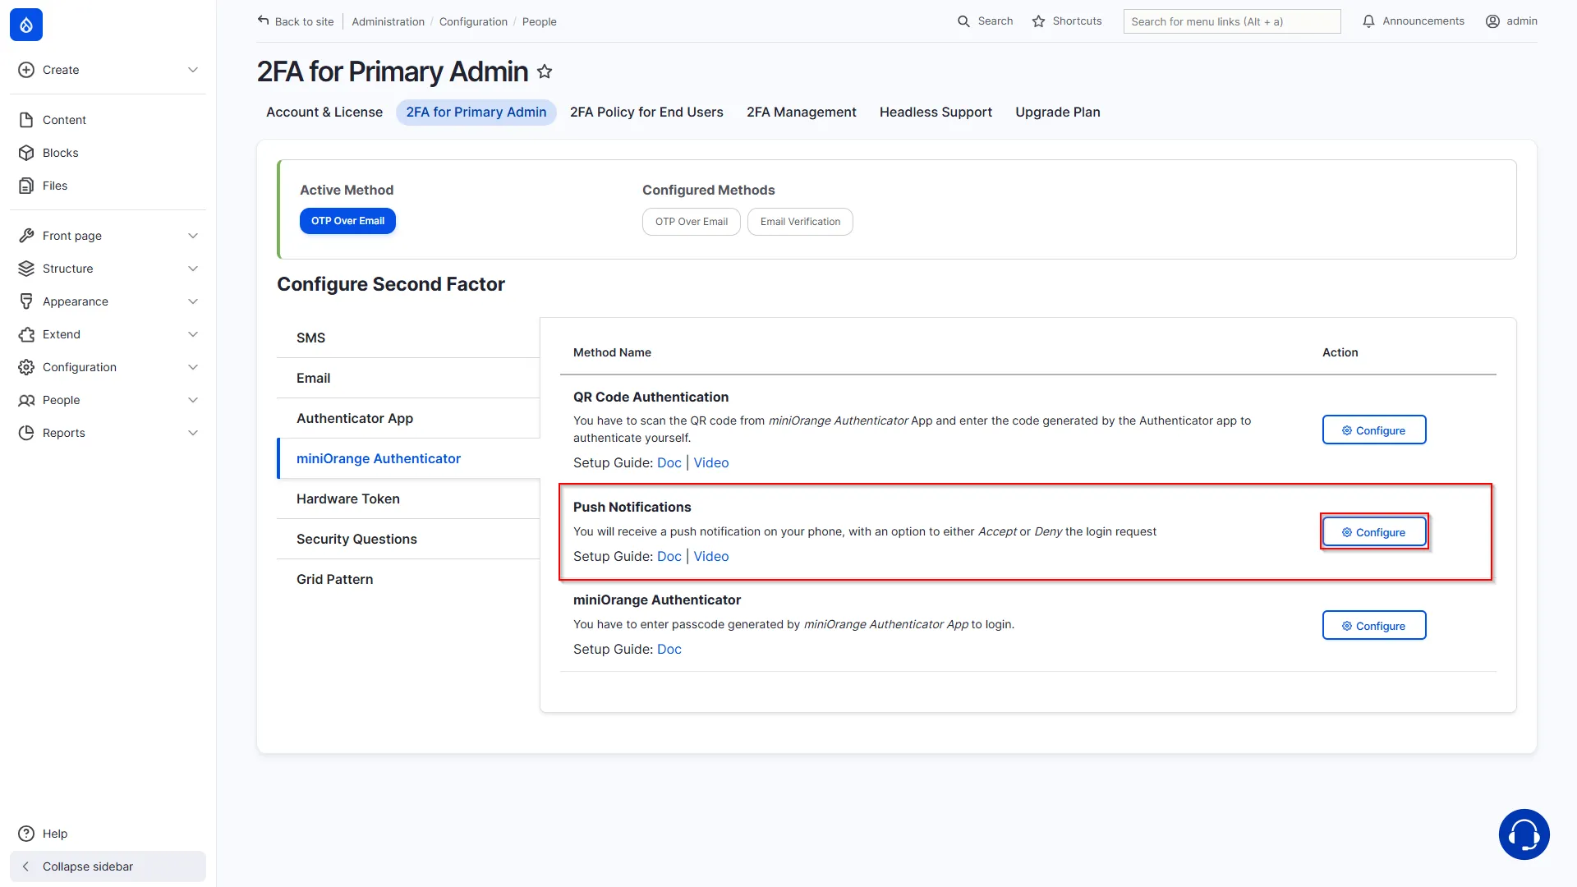The image size is (1577, 887).
Task: Click the Announcements bell icon
Action: (1368, 21)
